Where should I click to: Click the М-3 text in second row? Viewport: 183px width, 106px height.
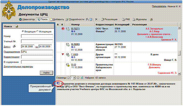[x=73, y=47]
